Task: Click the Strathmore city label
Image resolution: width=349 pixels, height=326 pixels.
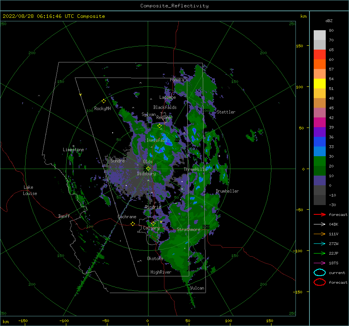Action: click(x=188, y=229)
